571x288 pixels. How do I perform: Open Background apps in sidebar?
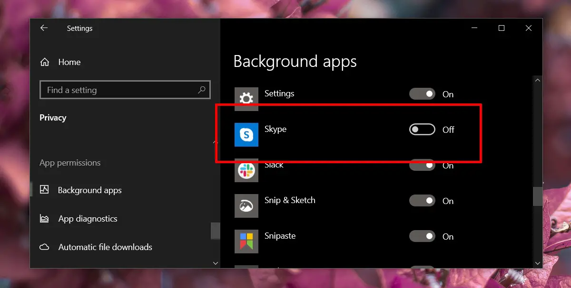pos(89,190)
